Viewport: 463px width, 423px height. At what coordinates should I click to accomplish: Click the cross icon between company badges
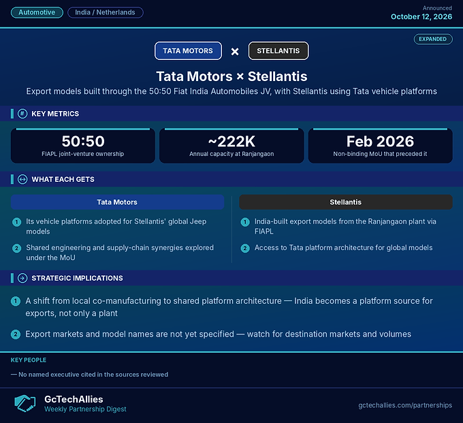pos(235,52)
